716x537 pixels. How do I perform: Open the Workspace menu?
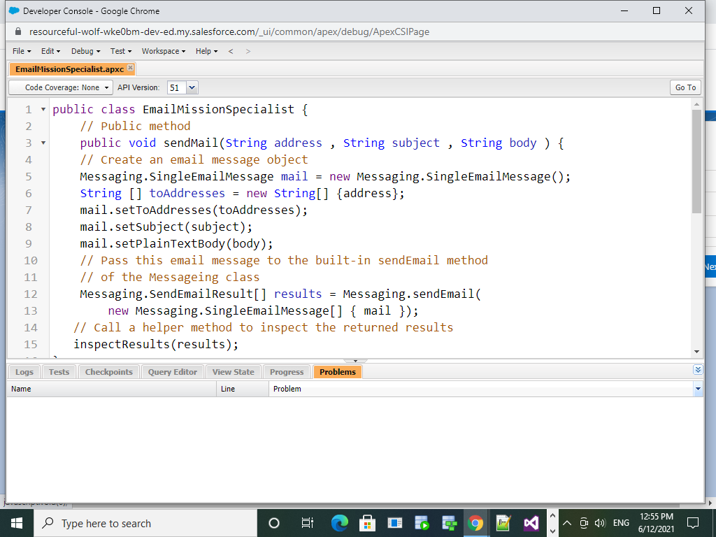pyautogui.click(x=162, y=50)
